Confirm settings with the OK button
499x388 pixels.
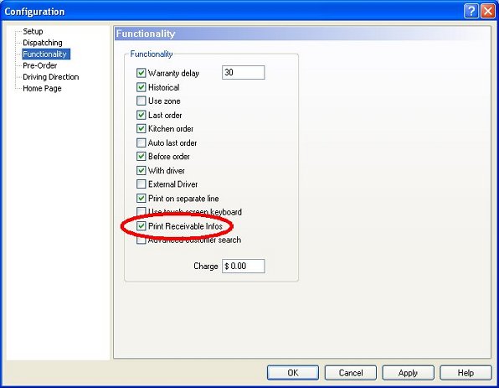(293, 373)
